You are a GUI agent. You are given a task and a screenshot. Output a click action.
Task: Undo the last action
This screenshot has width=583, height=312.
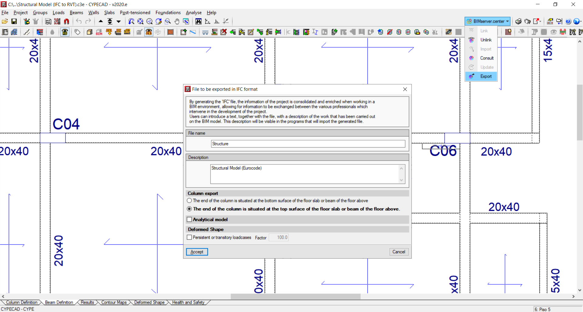(79, 21)
